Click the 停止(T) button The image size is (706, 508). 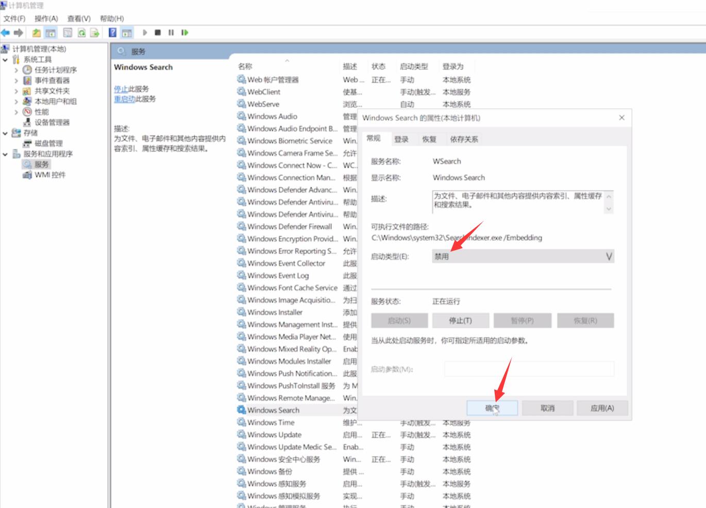pos(460,320)
